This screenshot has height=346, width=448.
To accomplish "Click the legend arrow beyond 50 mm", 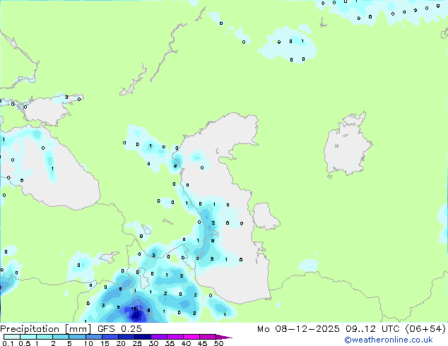I will coord(224,337).
